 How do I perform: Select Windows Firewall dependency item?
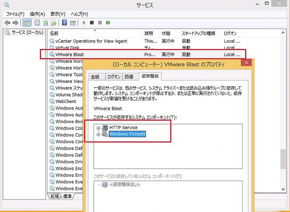coord(127,134)
